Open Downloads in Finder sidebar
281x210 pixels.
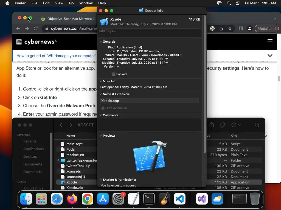(x=32, y=172)
